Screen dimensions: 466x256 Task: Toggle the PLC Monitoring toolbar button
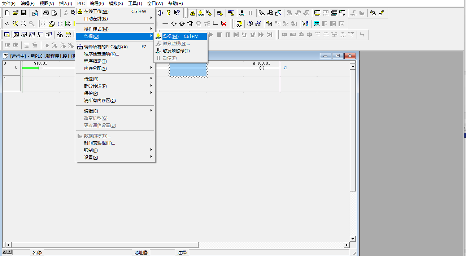point(200,13)
